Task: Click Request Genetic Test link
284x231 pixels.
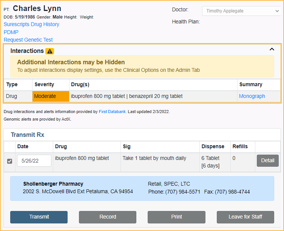Action: (x=28, y=40)
